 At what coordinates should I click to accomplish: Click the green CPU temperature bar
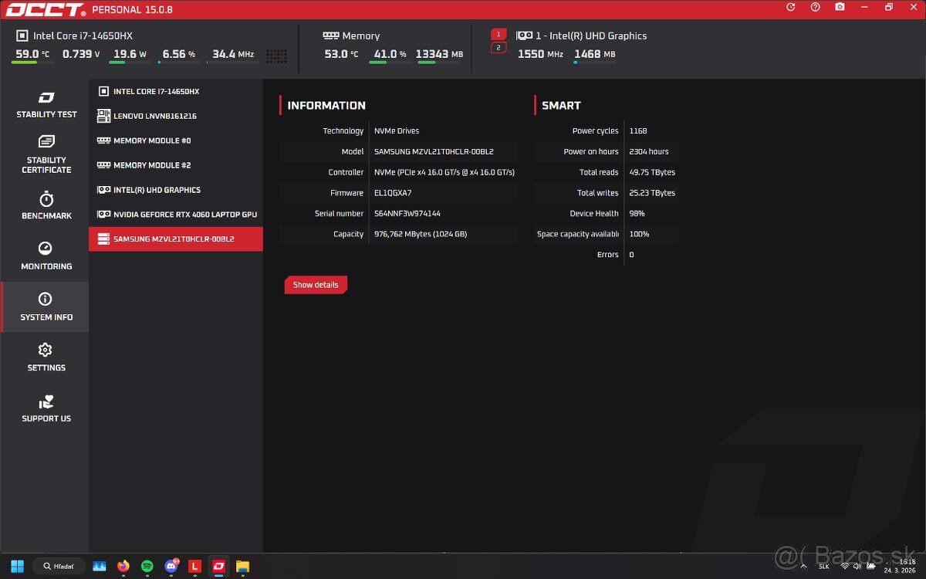(x=22, y=63)
